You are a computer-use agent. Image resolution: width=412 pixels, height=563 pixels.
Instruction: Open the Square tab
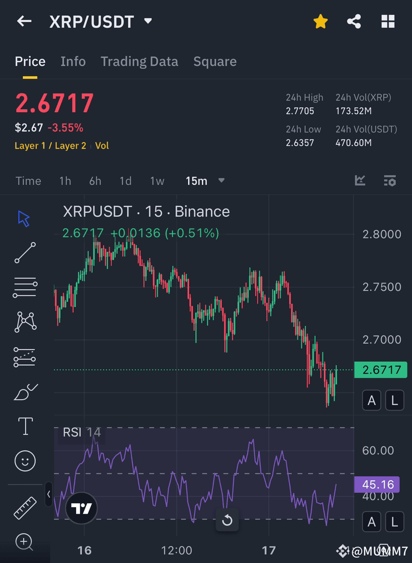coord(215,61)
